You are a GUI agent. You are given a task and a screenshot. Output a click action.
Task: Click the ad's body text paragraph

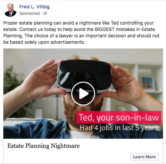point(81,33)
